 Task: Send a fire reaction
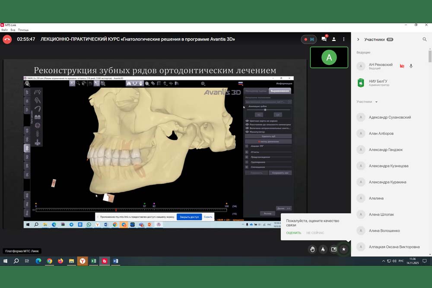(323, 249)
